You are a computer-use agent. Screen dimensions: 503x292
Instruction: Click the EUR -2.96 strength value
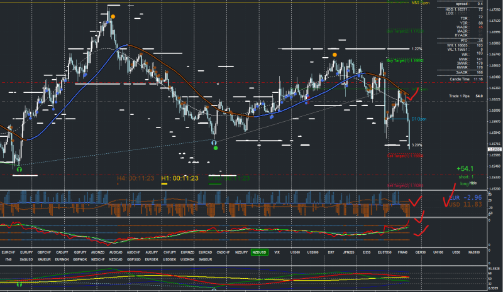point(465,198)
